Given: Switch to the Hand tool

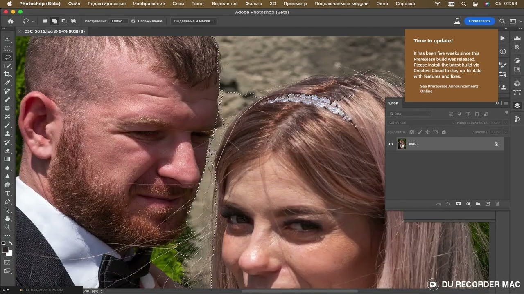Looking at the screenshot, I should 7,219.
